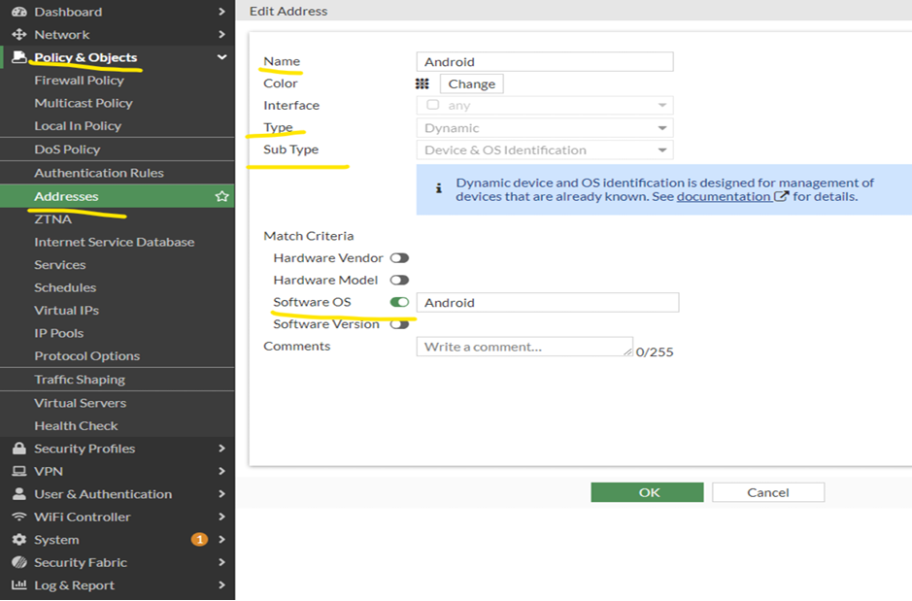The image size is (912, 601).
Task: Expand the Log & Report chevron
Action: tap(221, 584)
